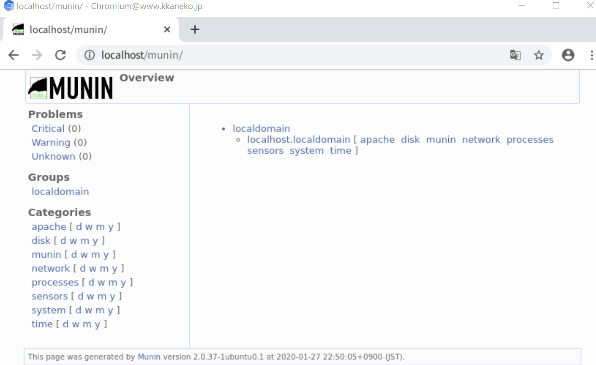Open the time category in sidebar

[x=42, y=324]
